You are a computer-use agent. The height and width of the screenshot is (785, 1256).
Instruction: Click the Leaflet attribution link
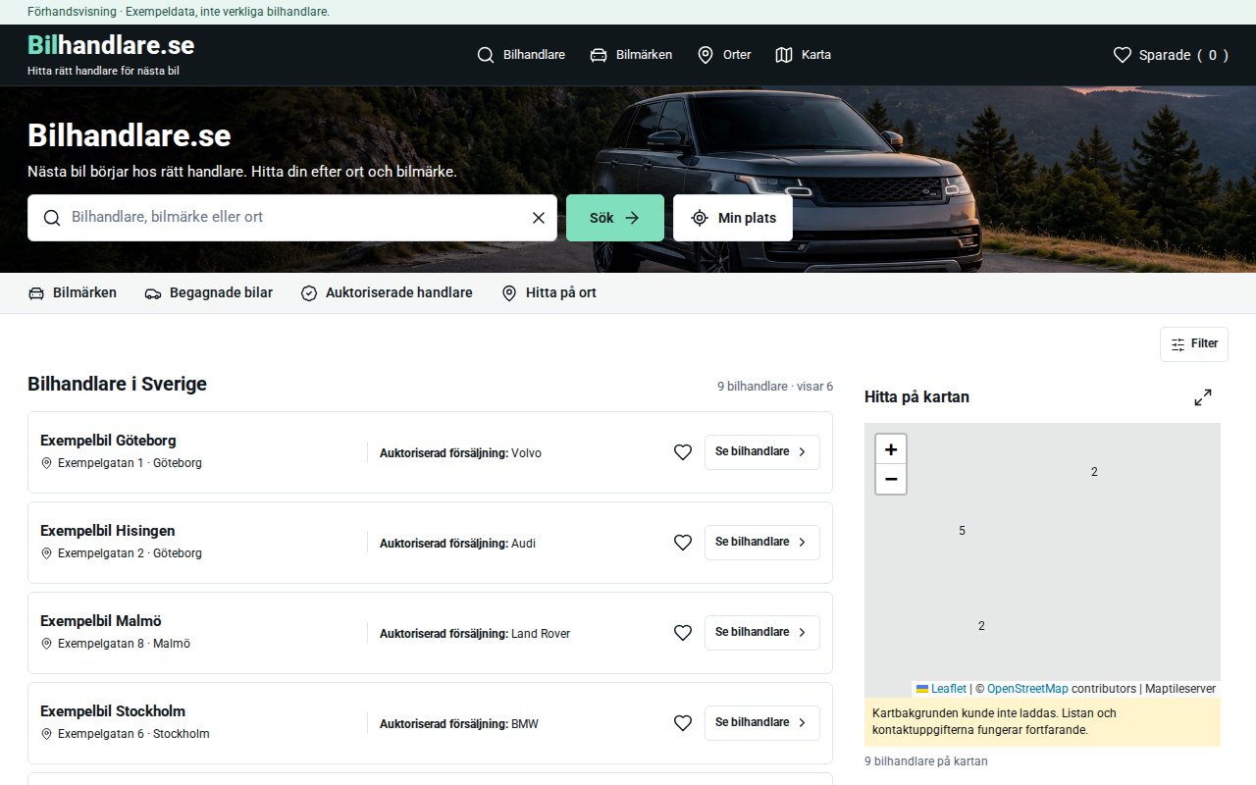click(x=941, y=689)
